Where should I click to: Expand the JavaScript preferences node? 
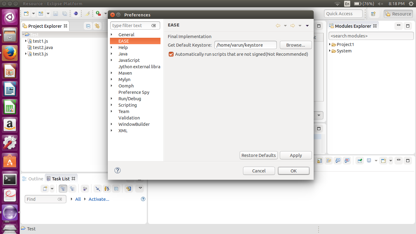click(112, 60)
